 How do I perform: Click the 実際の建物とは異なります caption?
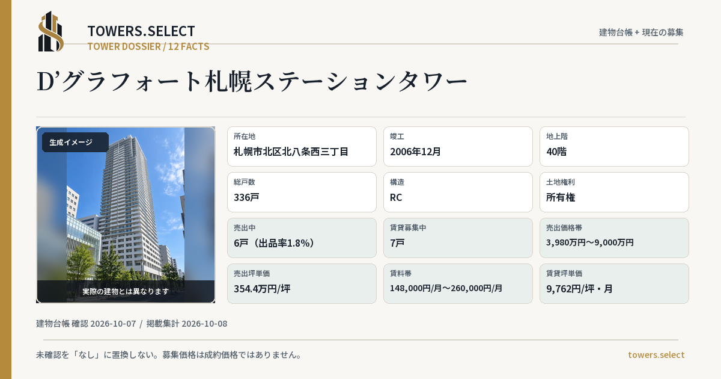pyautogui.click(x=126, y=291)
